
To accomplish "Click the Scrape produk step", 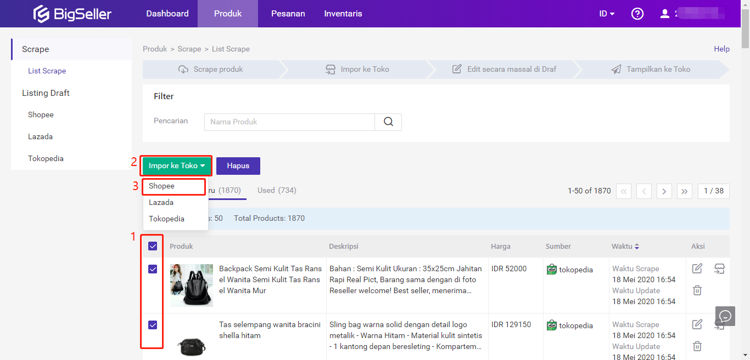I will pos(211,70).
